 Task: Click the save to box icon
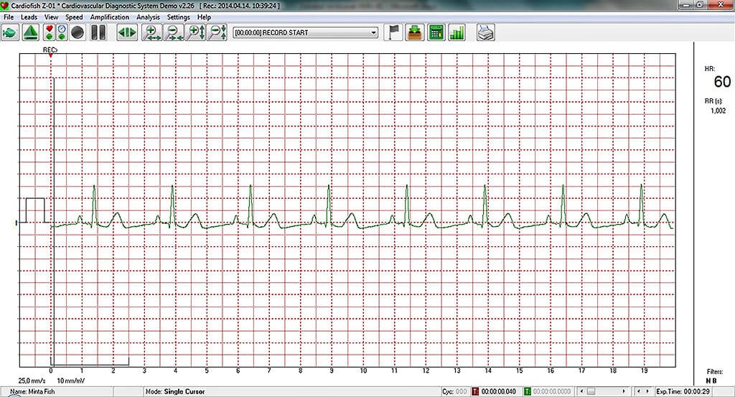pyautogui.click(x=414, y=32)
